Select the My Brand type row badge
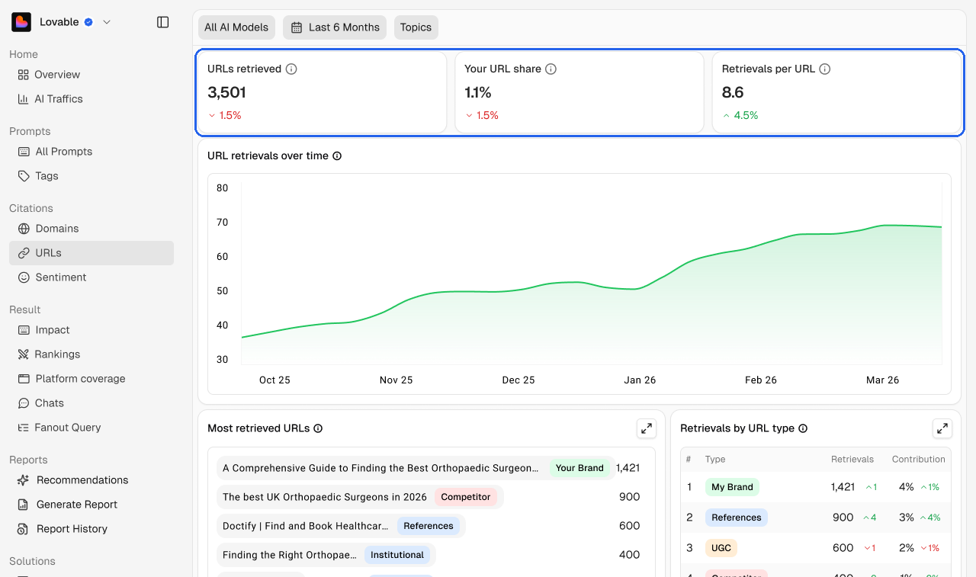Viewport: 976px width, 577px height. 732,487
